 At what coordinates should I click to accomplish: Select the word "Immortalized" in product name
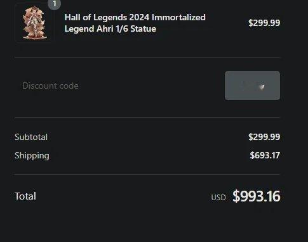tap(178, 17)
